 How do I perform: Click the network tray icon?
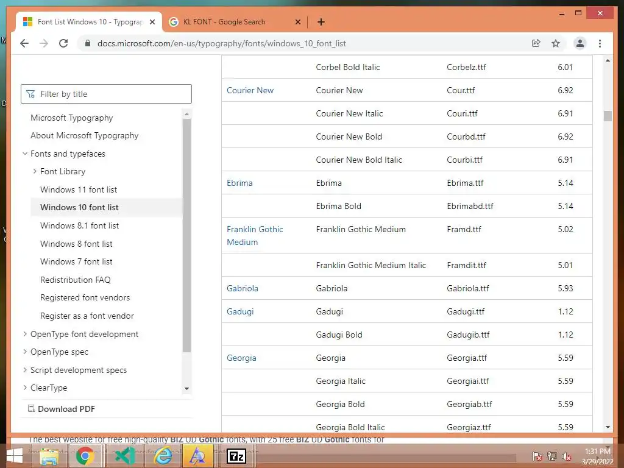click(x=552, y=456)
